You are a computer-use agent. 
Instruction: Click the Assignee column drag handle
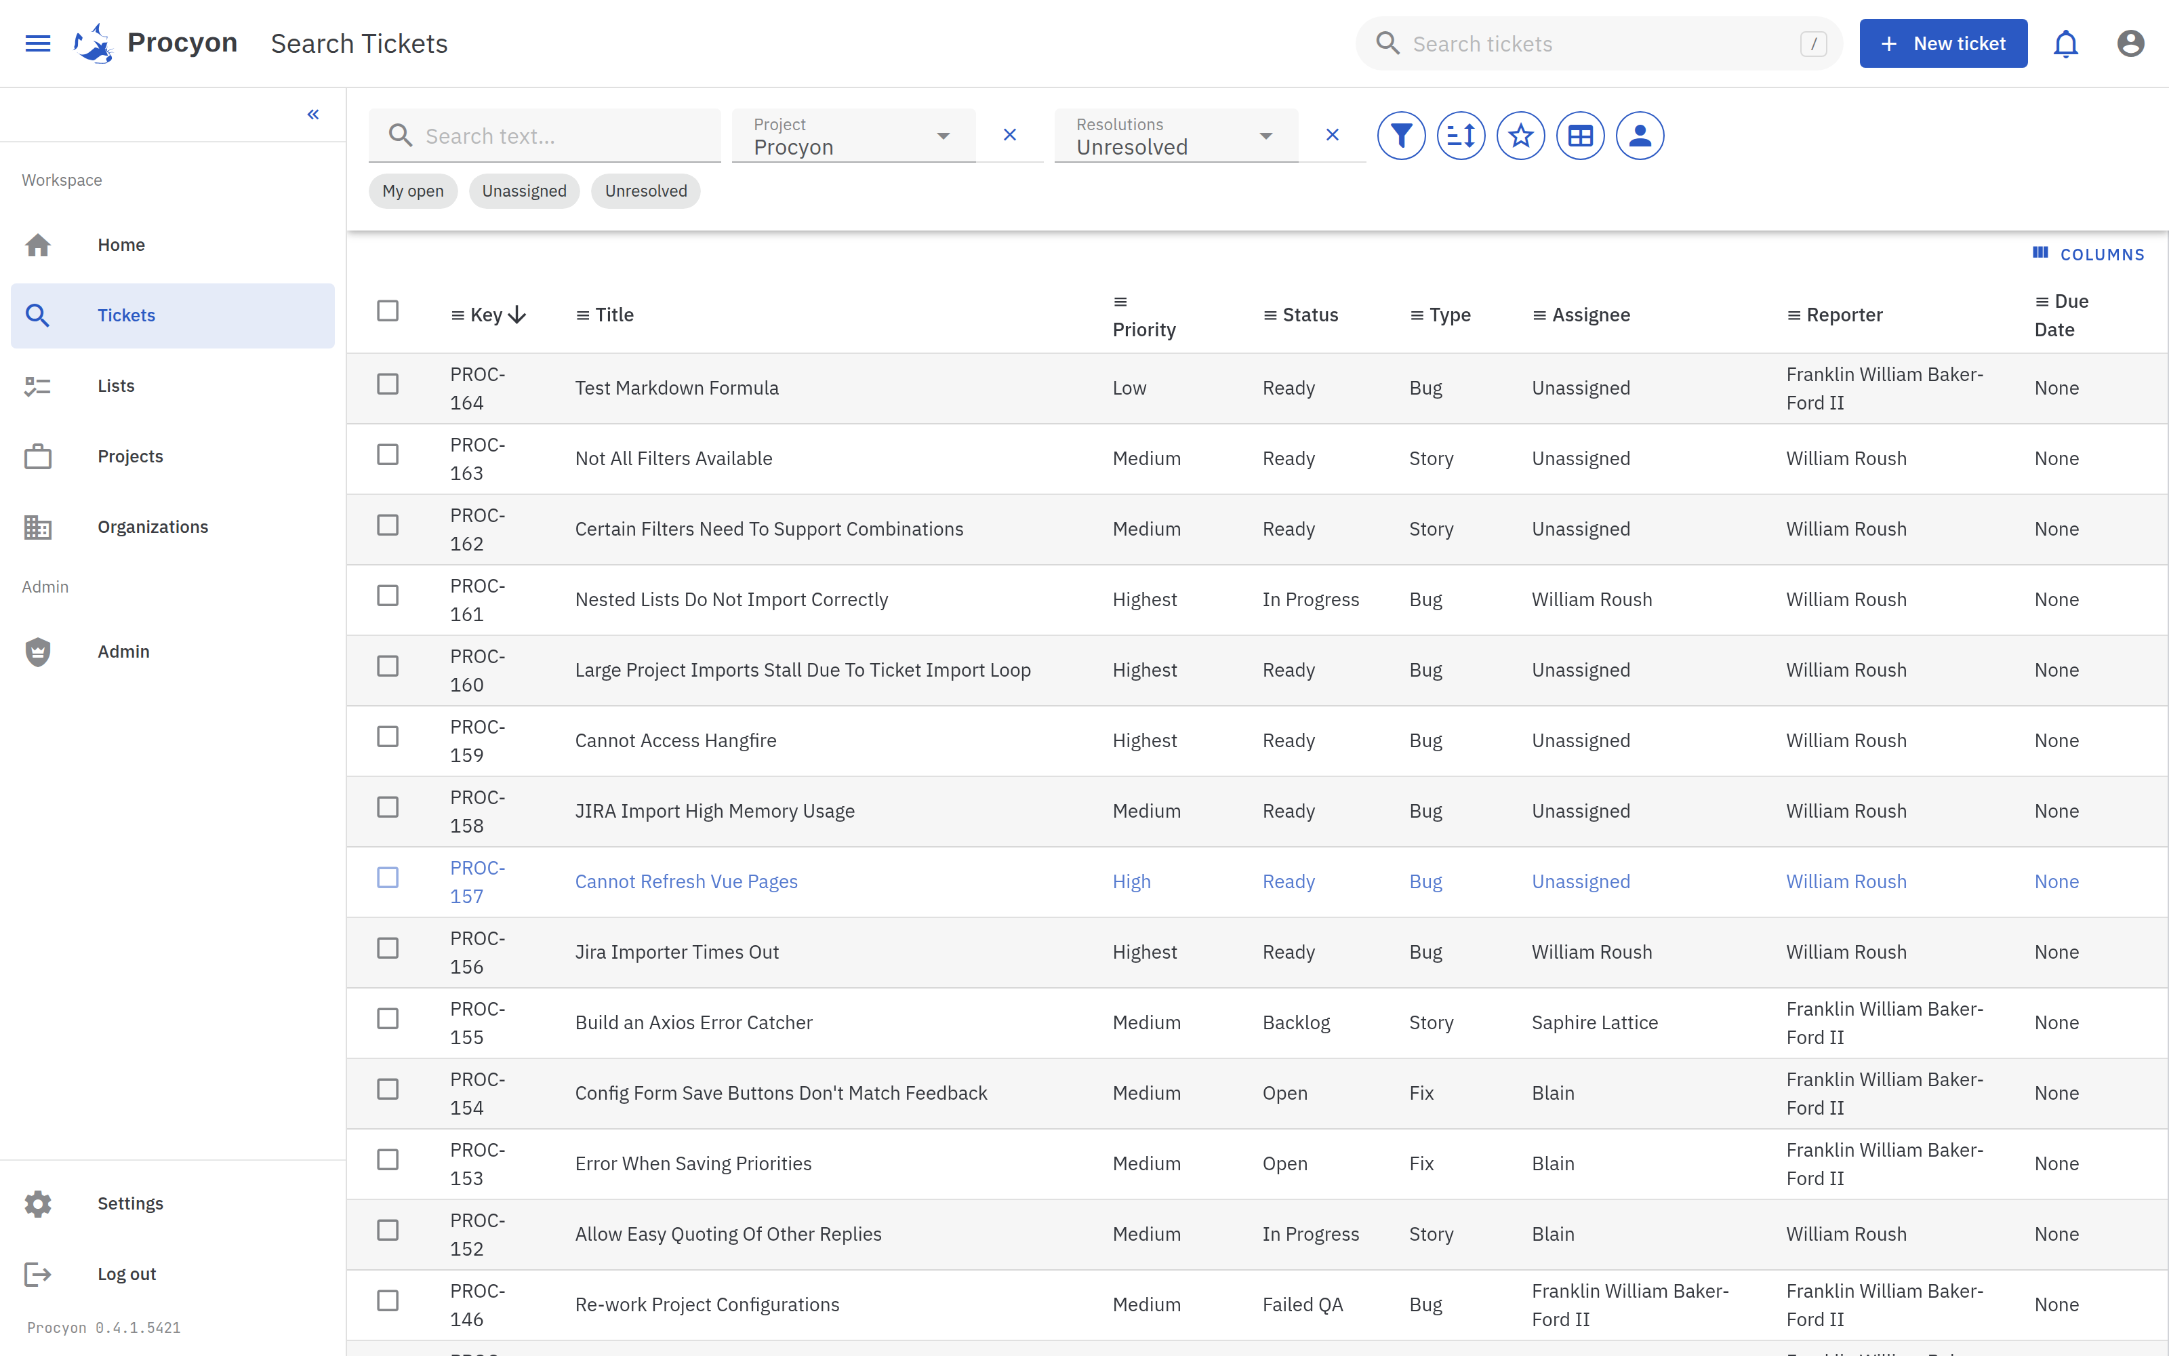pos(1539,315)
